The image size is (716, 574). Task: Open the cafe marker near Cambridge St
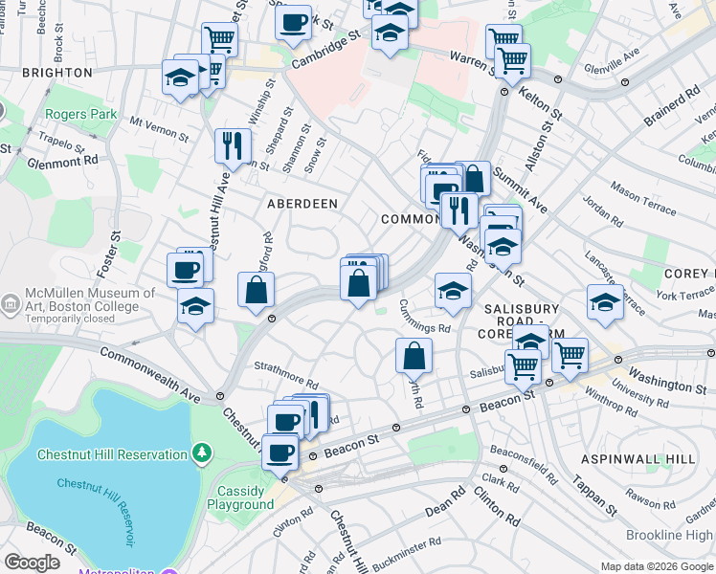coord(293,24)
